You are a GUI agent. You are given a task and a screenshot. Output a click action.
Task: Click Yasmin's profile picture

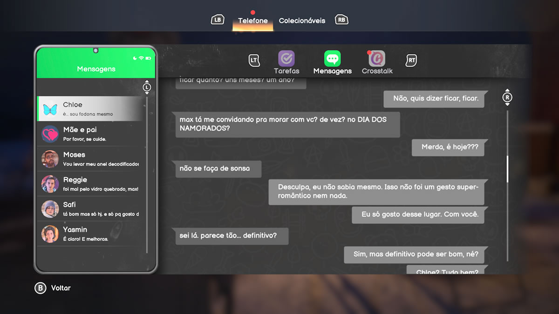tap(50, 234)
